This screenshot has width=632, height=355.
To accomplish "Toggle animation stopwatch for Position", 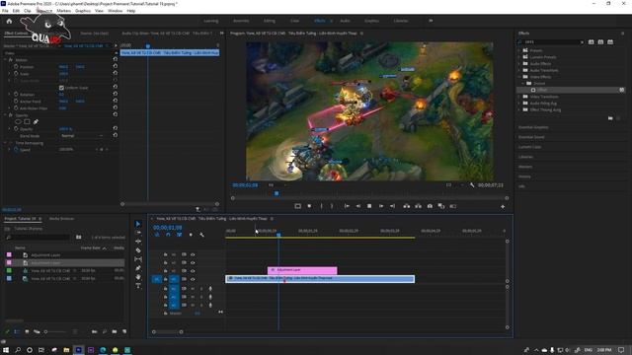I will click(x=16, y=66).
